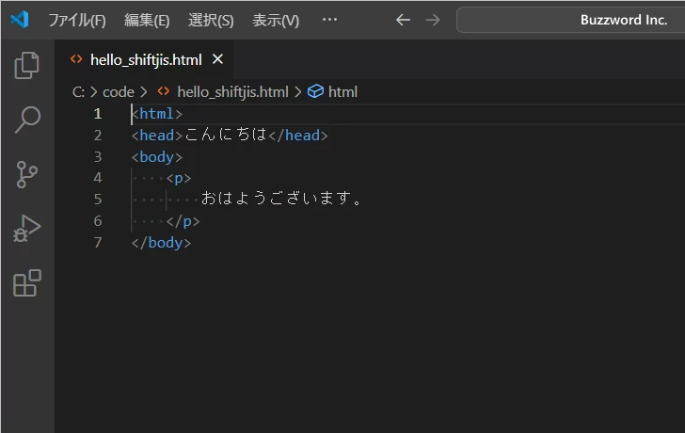The height and width of the screenshot is (433, 685).
Task: Select the hello_shiftjis.html editor tab
Action: click(x=146, y=59)
